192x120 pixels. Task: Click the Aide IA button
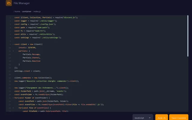[162, 118]
